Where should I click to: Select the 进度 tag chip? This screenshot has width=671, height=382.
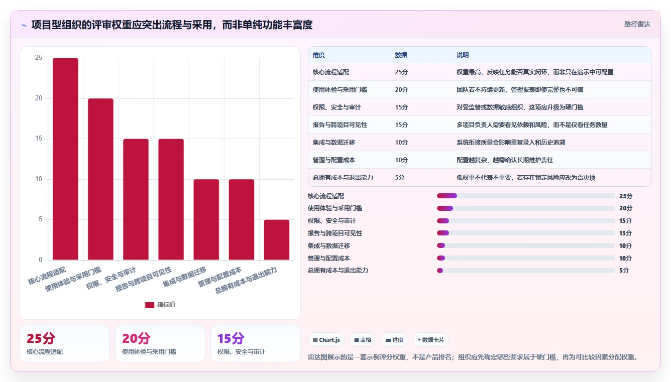[x=394, y=340]
